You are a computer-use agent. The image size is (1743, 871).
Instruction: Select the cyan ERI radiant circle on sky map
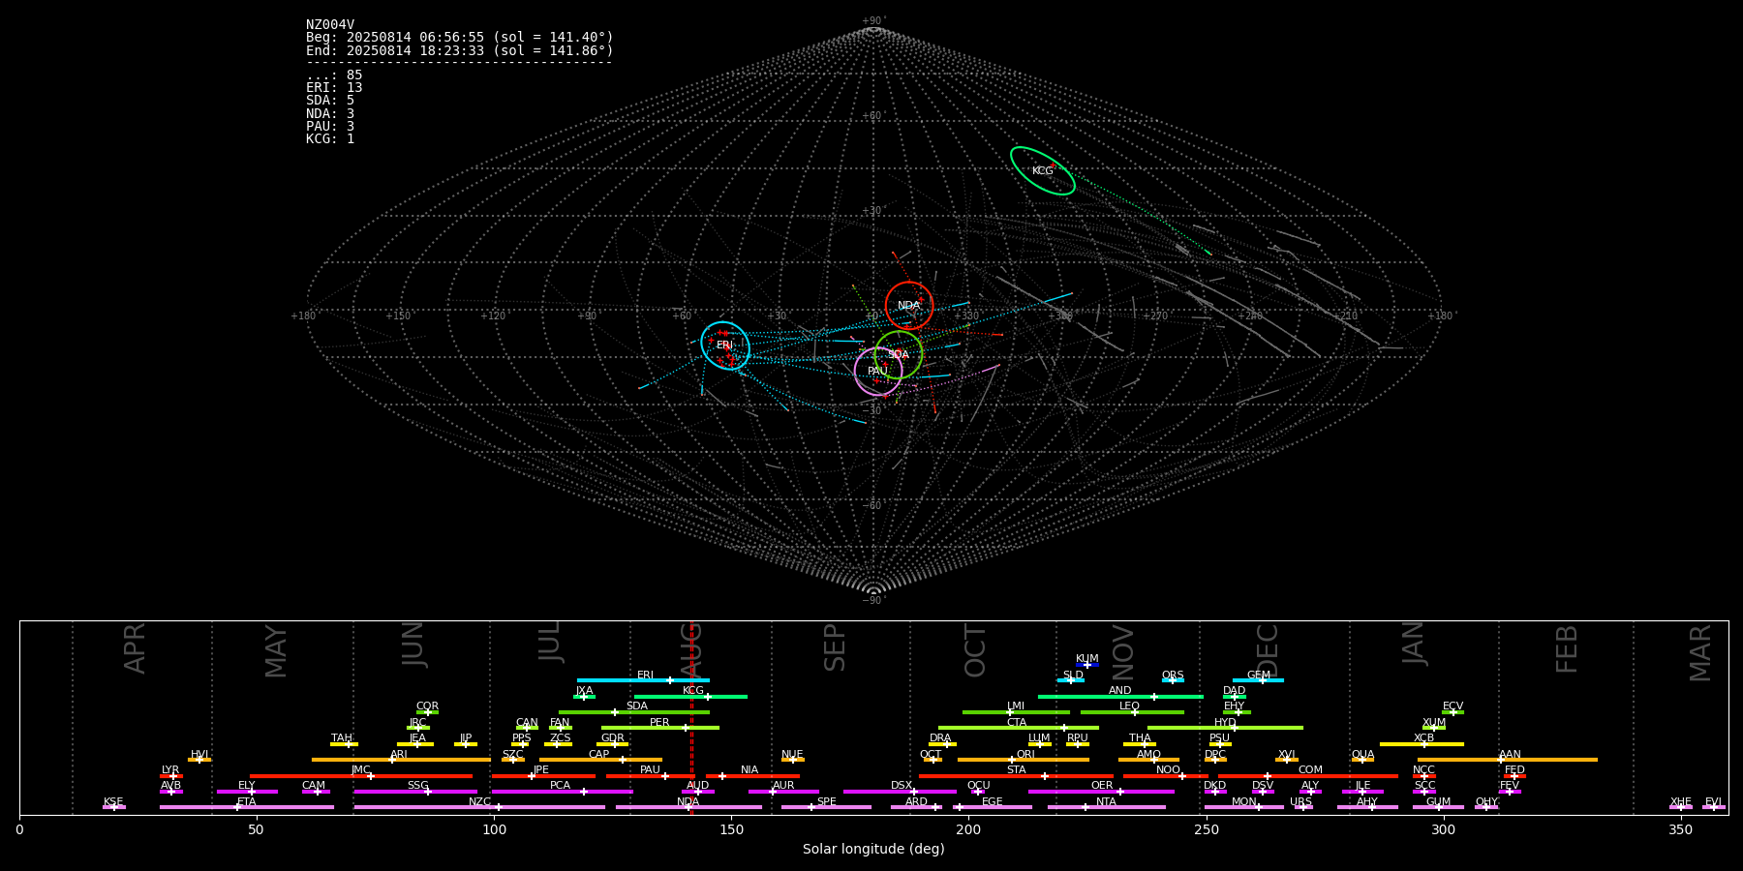click(725, 345)
